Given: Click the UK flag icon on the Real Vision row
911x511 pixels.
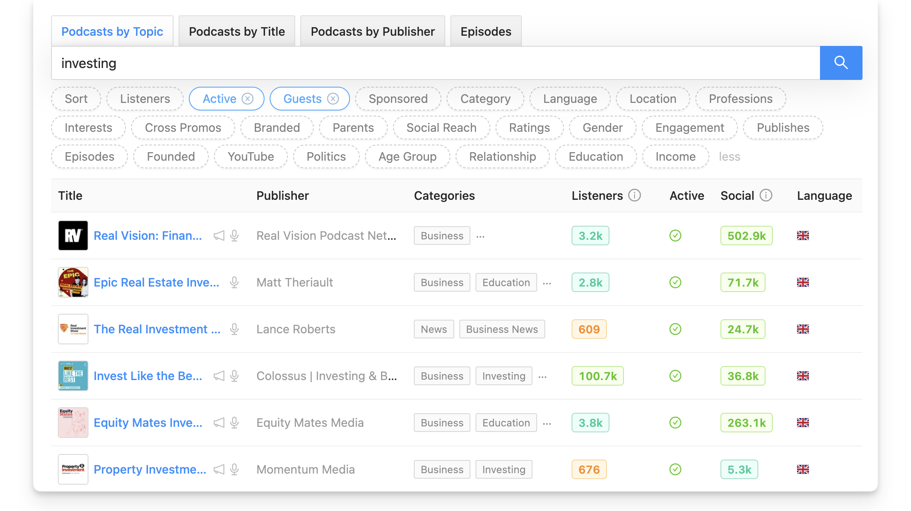Looking at the screenshot, I should [803, 236].
